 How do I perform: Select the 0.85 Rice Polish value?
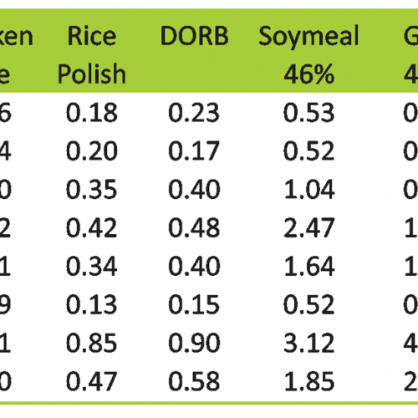(92, 343)
